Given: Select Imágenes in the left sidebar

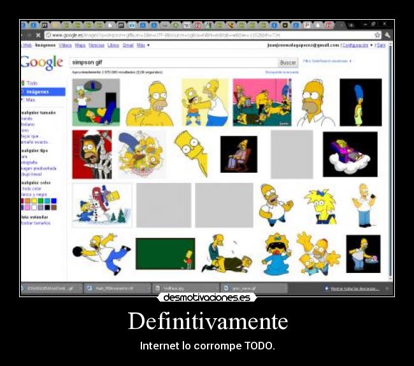Looking at the screenshot, I should tap(43, 92).
